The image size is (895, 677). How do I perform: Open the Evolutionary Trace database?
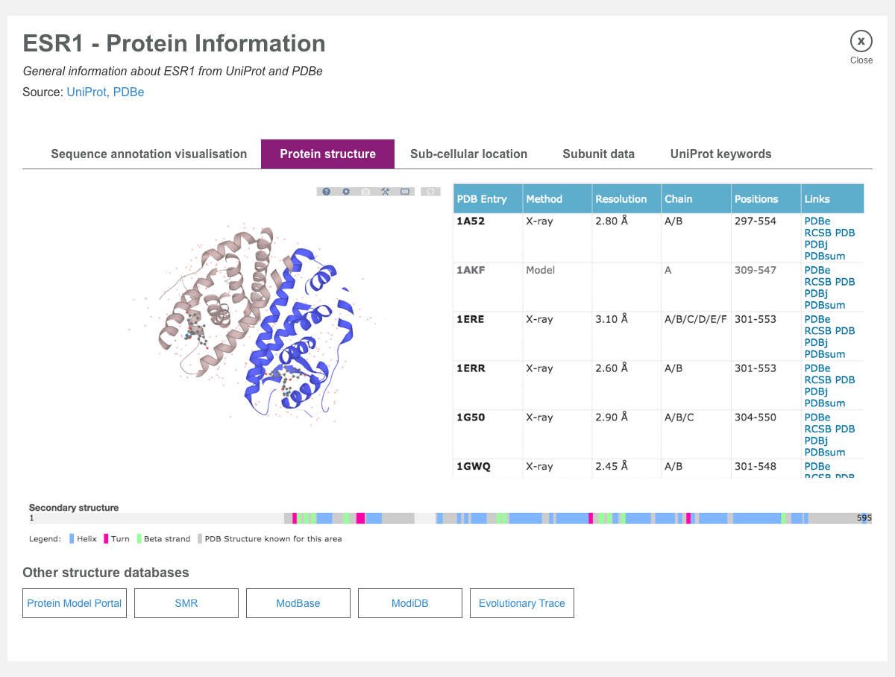click(521, 602)
